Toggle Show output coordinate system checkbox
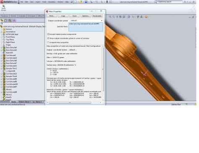The height and width of the screenshot is (153, 199). click(48, 38)
